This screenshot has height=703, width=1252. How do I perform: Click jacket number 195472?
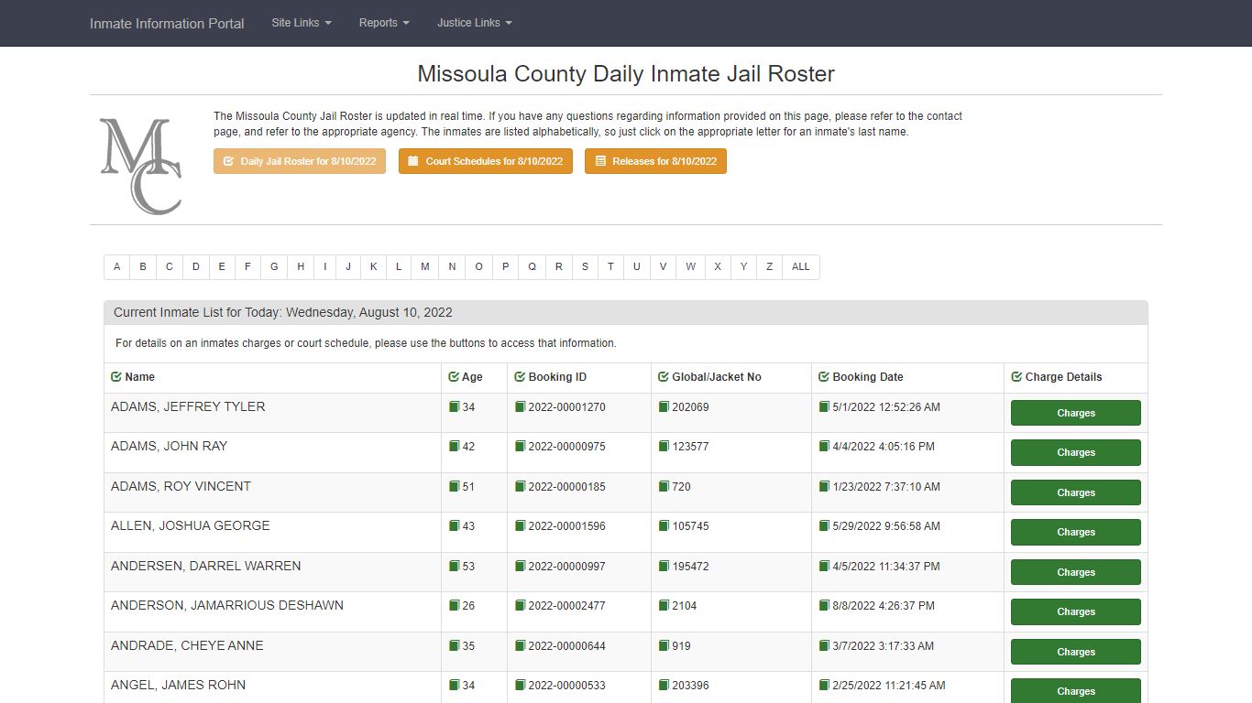690,567
